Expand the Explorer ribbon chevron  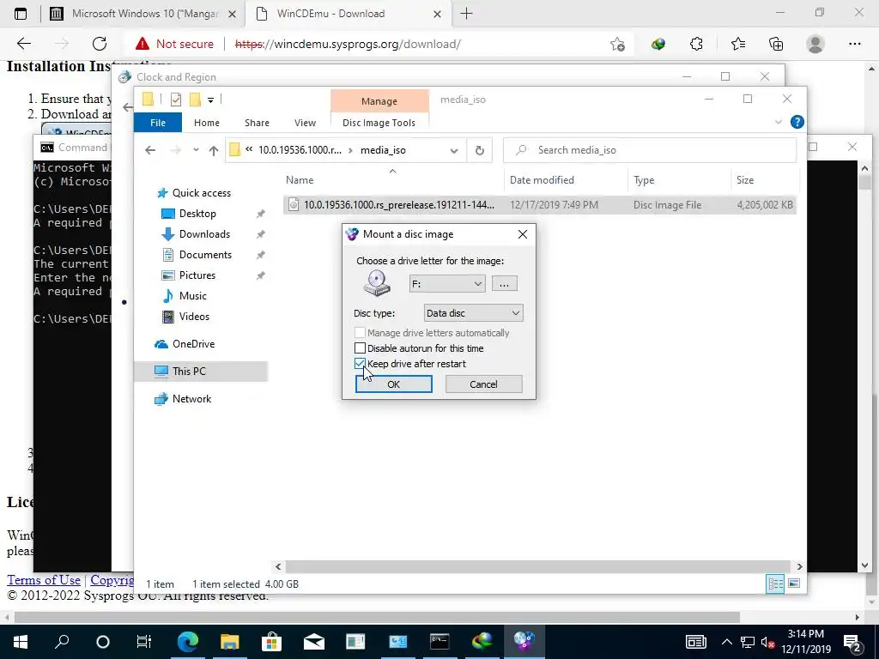778,122
